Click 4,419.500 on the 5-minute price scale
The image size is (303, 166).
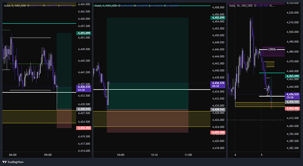pos(84,137)
